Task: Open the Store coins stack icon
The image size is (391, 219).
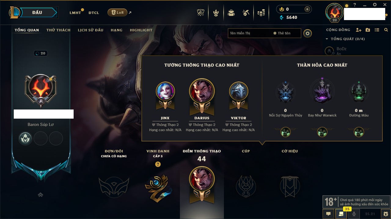Action: coord(261,13)
